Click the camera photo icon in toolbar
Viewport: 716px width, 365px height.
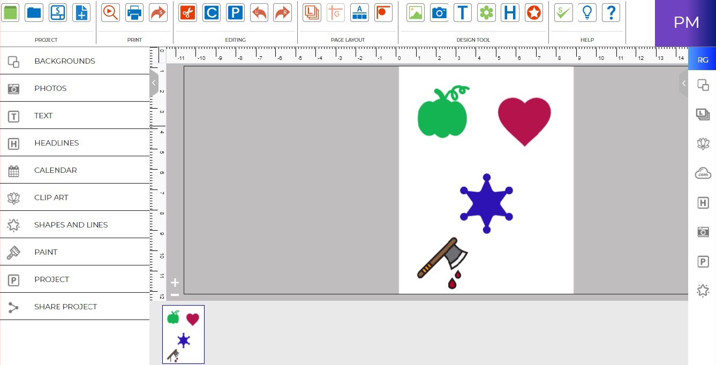(x=439, y=12)
